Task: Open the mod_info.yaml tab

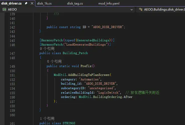Action: [109, 4]
